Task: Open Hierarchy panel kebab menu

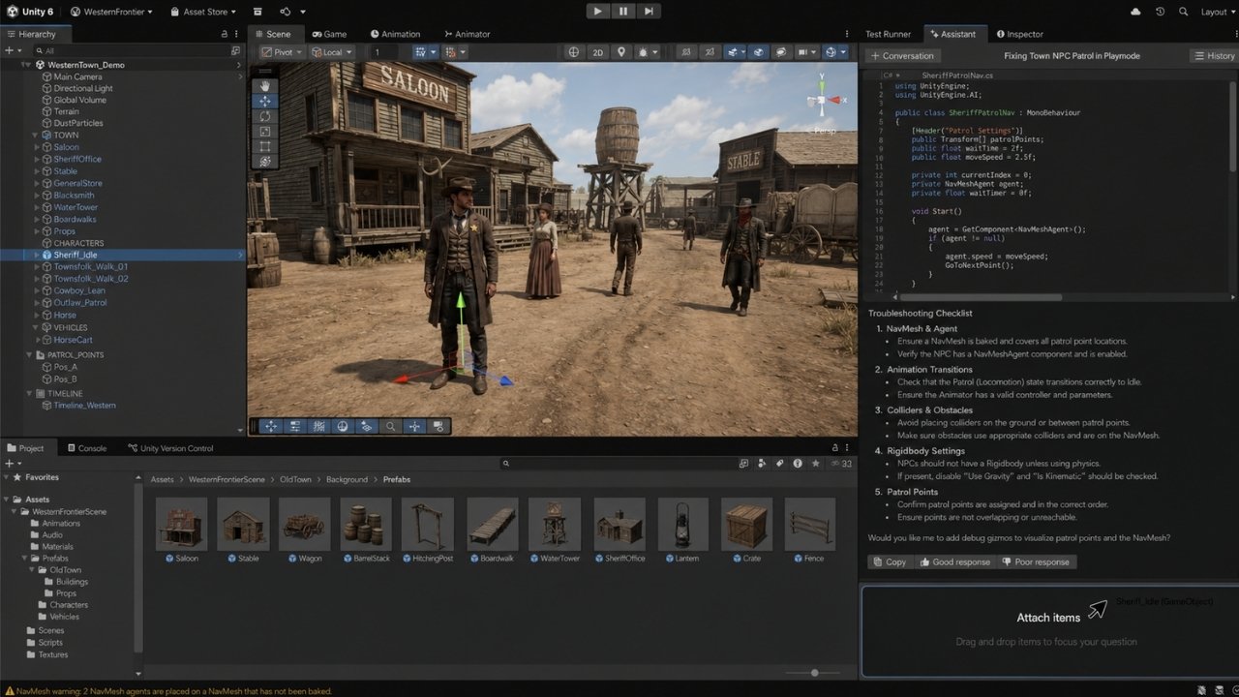Action: point(238,34)
